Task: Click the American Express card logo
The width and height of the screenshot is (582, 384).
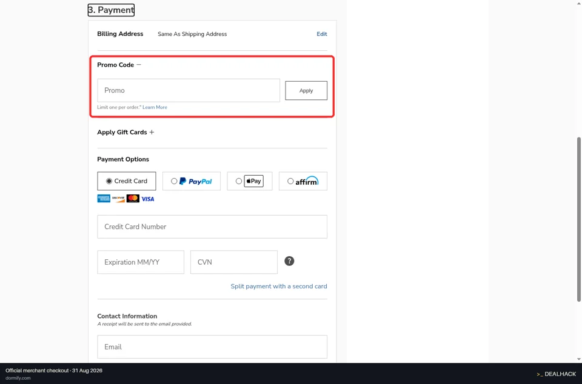Action: pyautogui.click(x=104, y=199)
